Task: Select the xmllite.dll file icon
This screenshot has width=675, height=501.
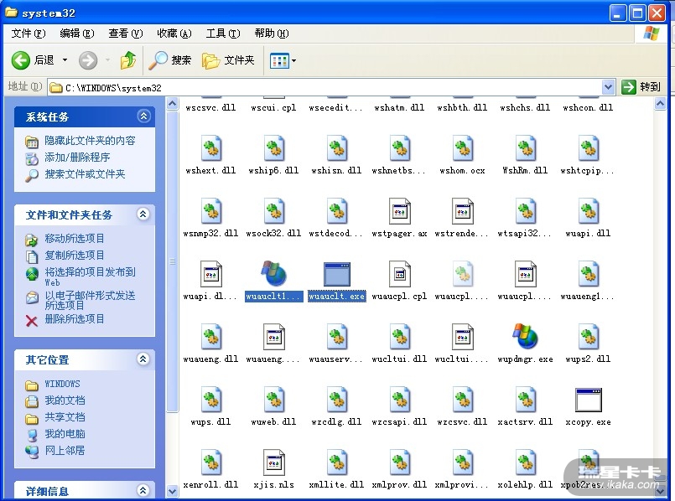Action: click(x=336, y=462)
